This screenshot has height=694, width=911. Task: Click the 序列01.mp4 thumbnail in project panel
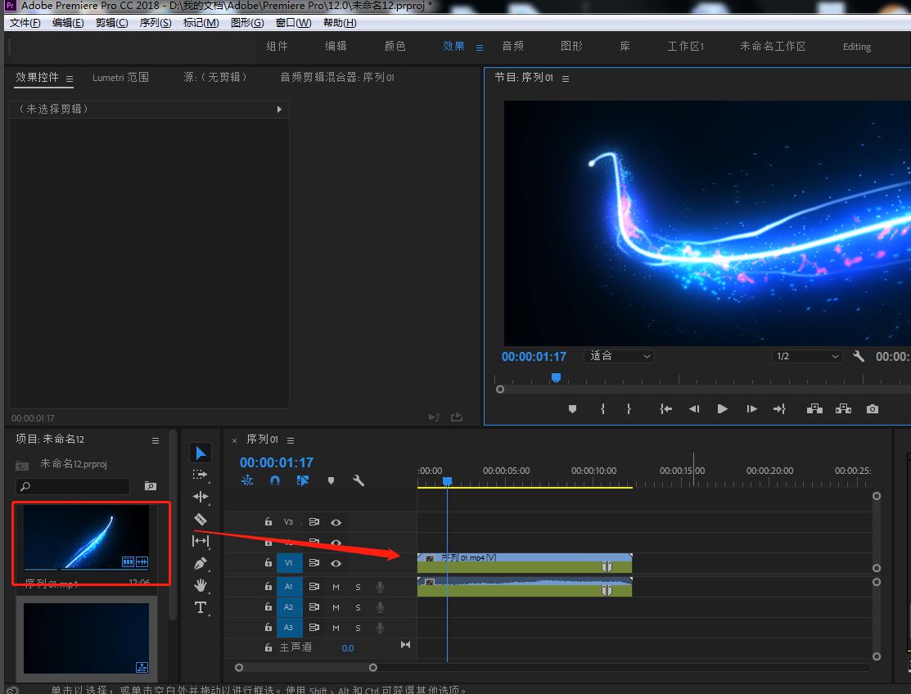pos(87,537)
